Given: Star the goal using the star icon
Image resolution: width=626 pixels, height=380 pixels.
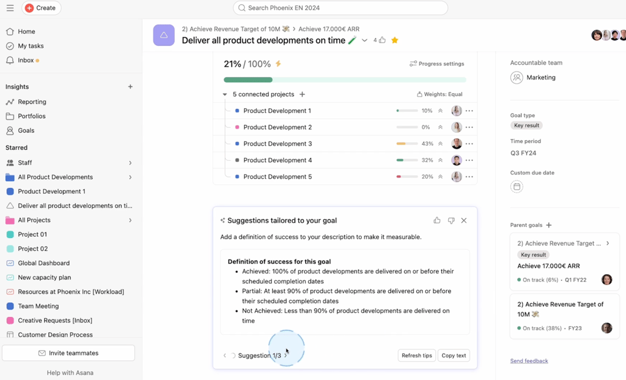Looking at the screenshot, I should (x=394, y=40).
